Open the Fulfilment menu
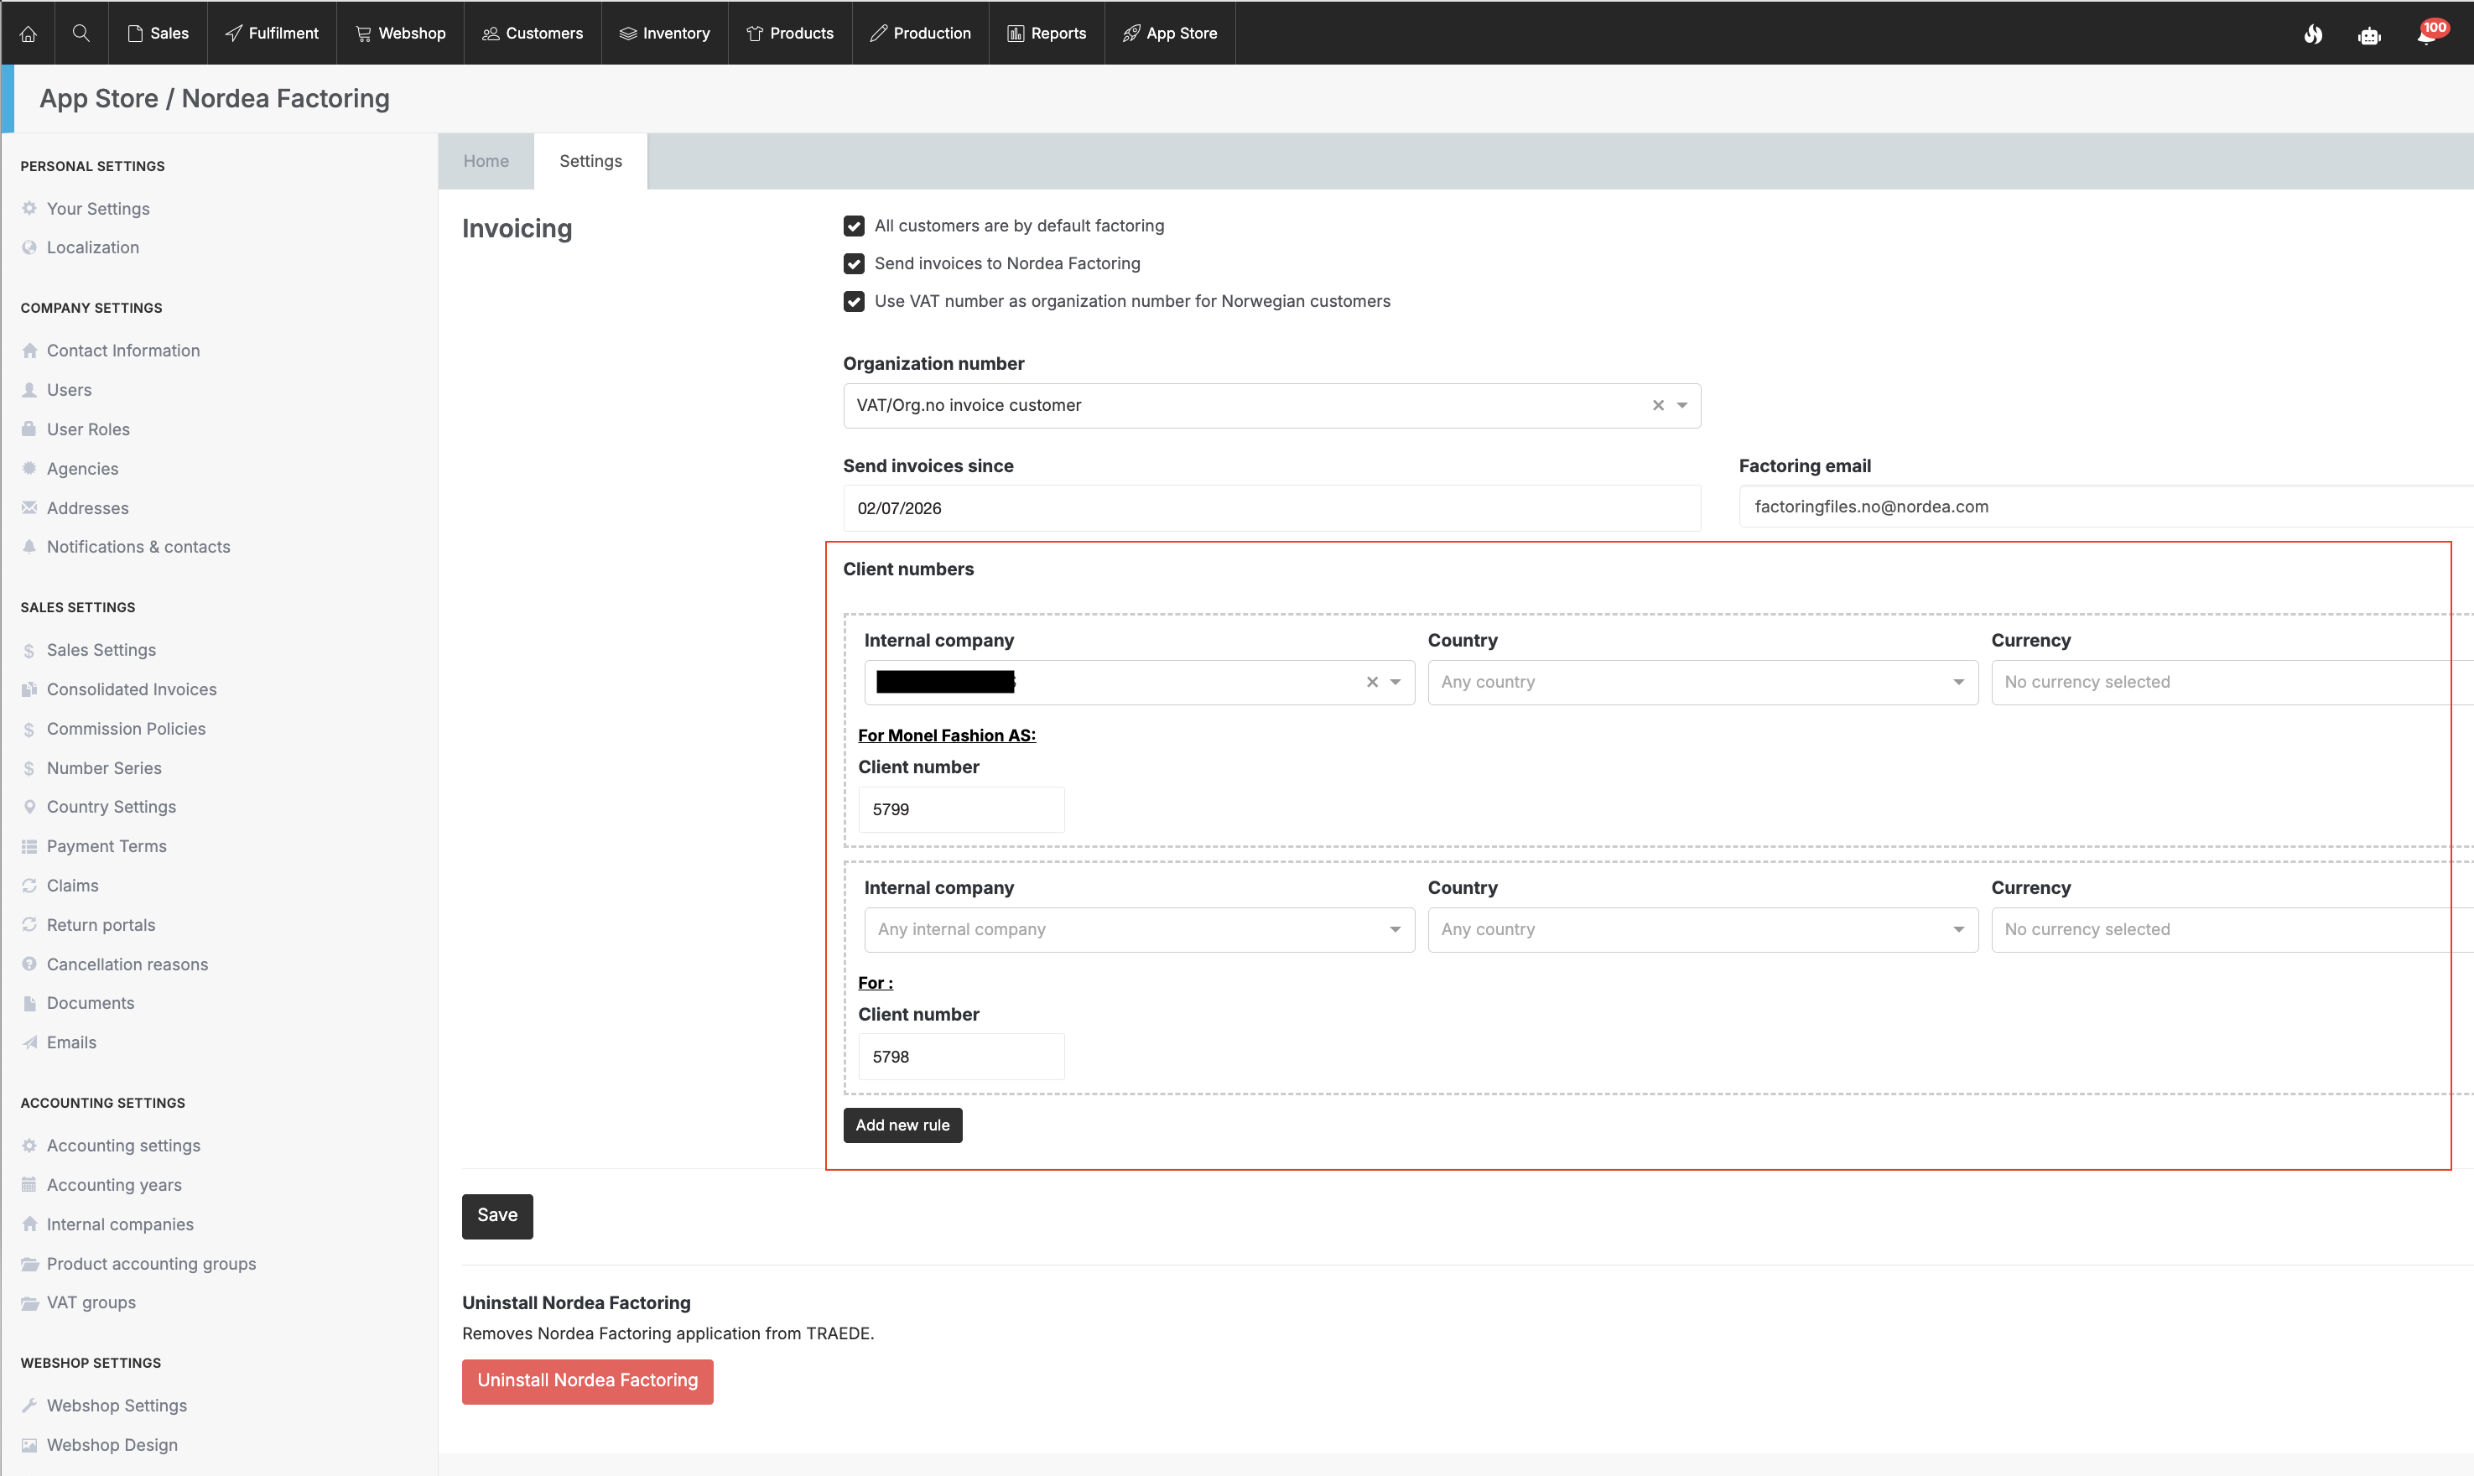Screen dimensions: 2474x1476 tap(272, 33)
